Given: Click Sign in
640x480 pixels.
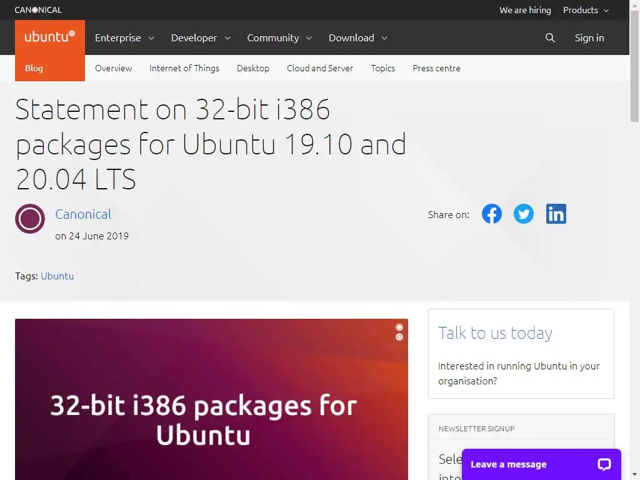Looking at the screenshot, I should 589,37.
